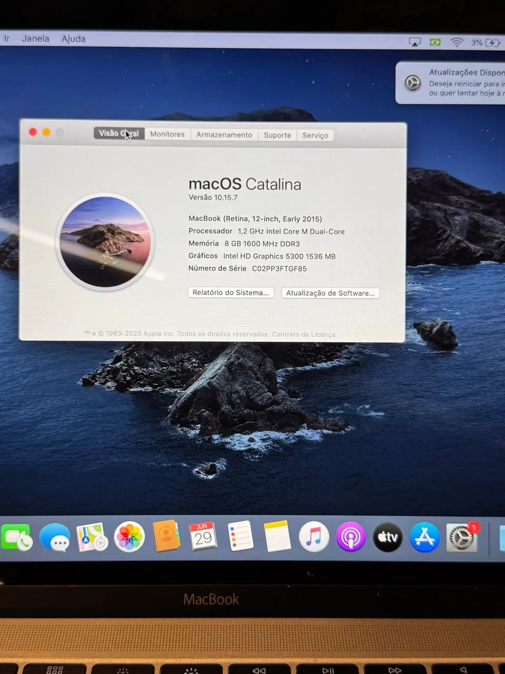Click Relatório do Sistema button

tap(231, 292)
